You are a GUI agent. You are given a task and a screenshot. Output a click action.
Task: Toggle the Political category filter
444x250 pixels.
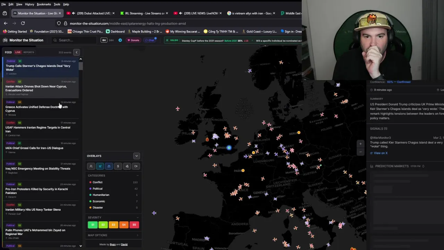point(113,189)
